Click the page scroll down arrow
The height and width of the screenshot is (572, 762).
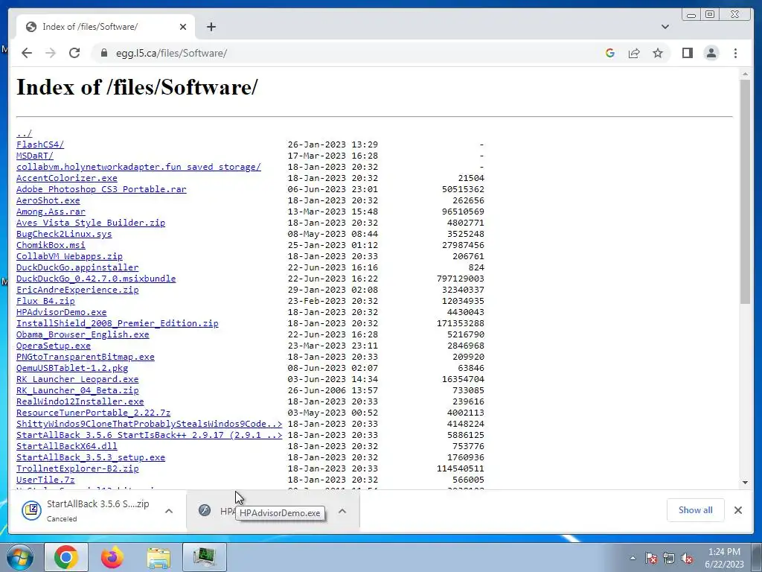pyautogui.click(x=746, y=483)
